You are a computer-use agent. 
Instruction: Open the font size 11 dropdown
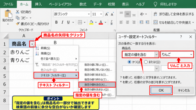(101, 14)
